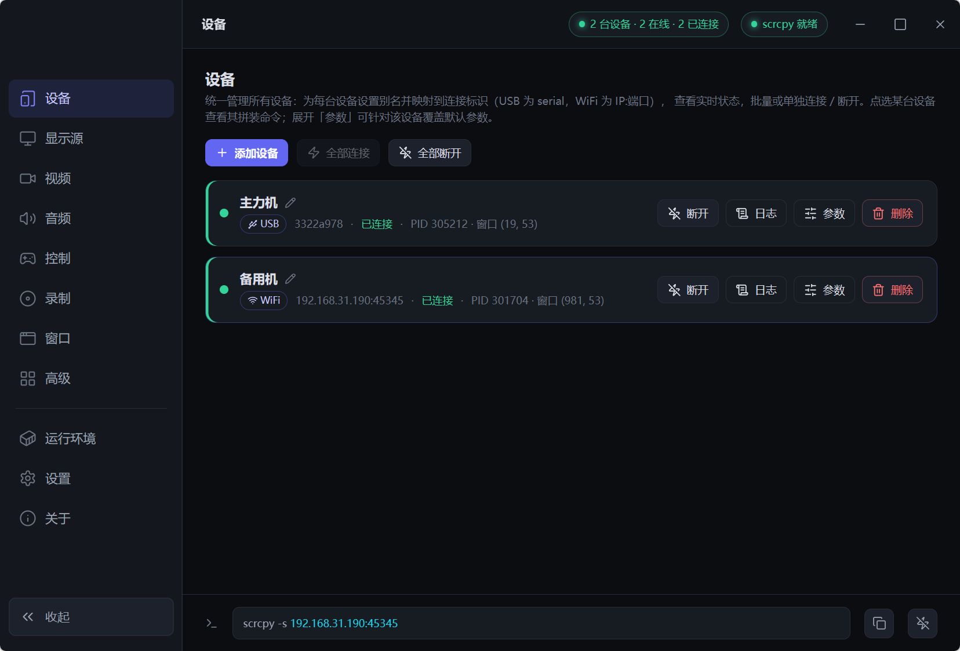Disconnect the 备用机 device
This screenshot has width=960, height=651.
[688, 290]
